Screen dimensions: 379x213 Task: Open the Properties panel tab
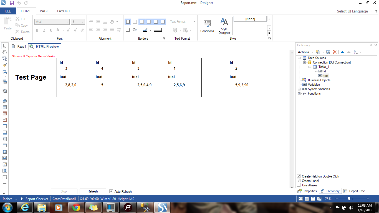pos(307,191)
